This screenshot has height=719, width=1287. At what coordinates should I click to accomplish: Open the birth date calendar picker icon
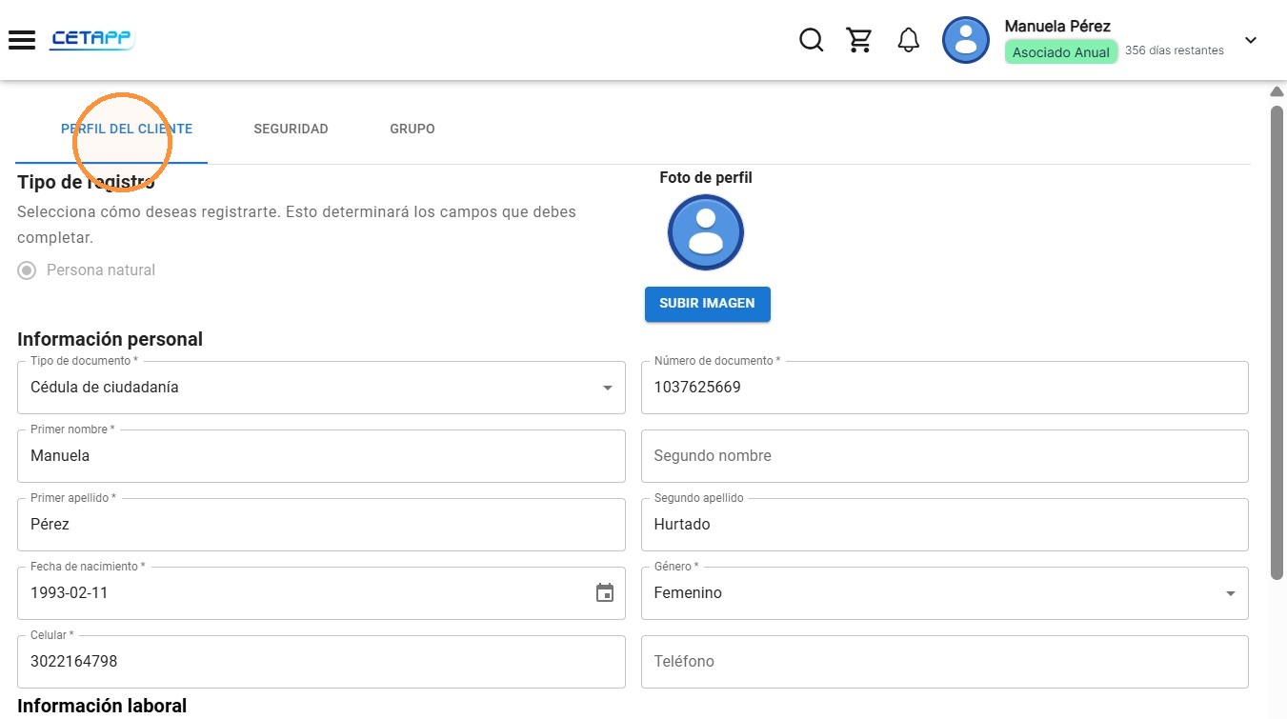pos(605,592)
